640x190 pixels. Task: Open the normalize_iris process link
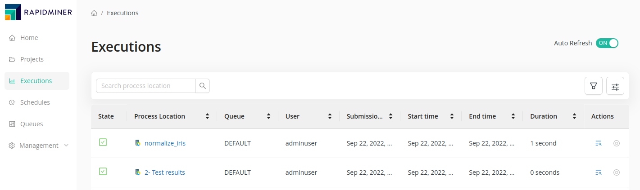click(165, 143)
